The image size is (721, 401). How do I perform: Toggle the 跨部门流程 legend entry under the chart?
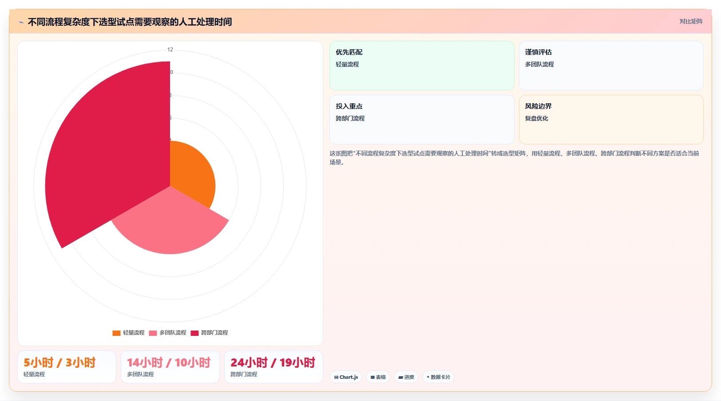click(x=209, y=333)
